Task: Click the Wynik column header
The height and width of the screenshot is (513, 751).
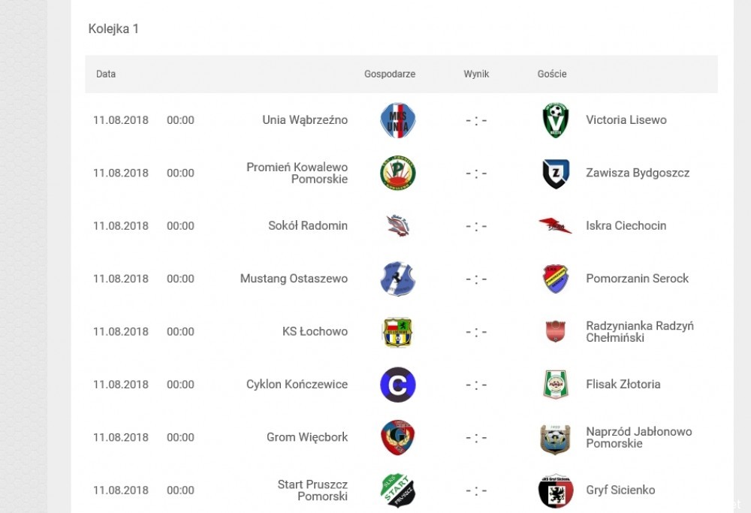Action: coord(477,74)
